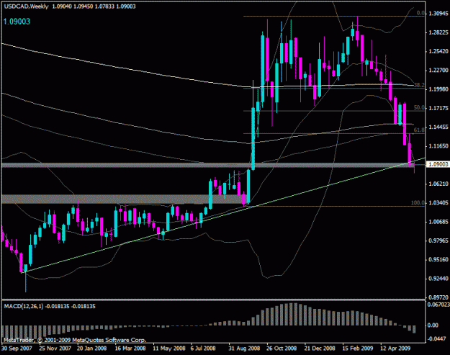Select the 1.06210 price axis label
The height and width of the screenshot is (355, 450).
pyautogui.click(x=438, y=184)
